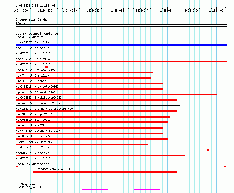Click the dgv1021e201 red bar
This screenshot has width=234, height=193.
pos(82,144)
